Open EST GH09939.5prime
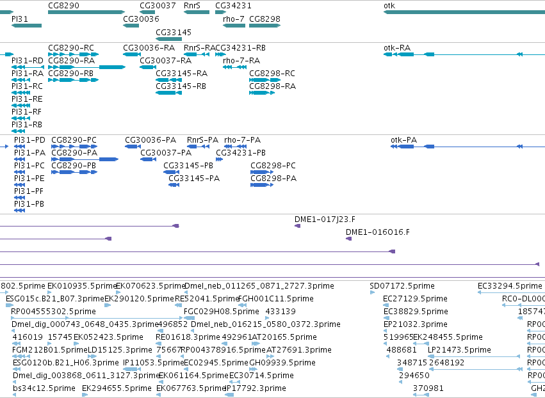The image size is (545, 398). tap(282, 363)
